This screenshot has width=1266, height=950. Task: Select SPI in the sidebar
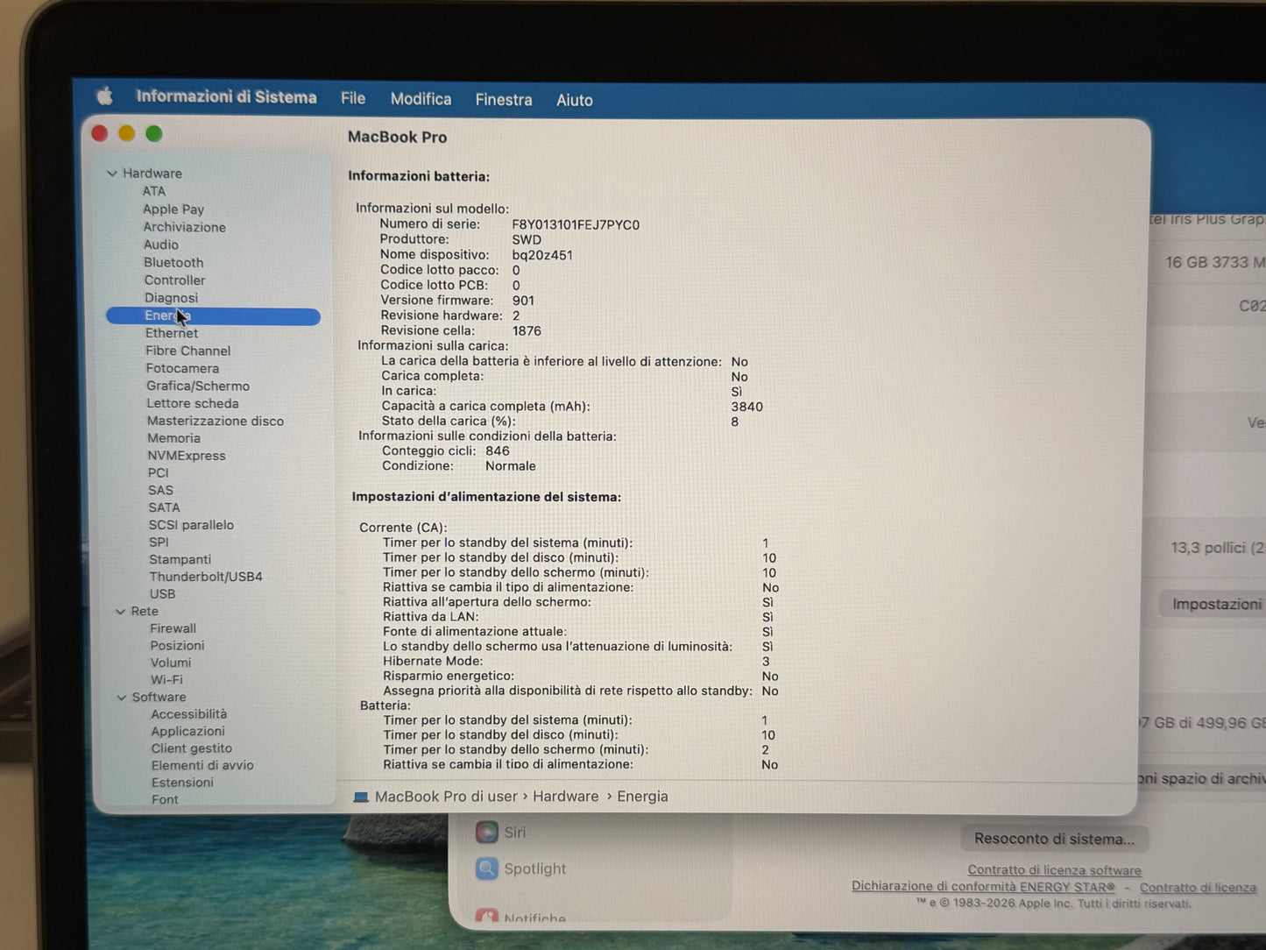point(159,542)
